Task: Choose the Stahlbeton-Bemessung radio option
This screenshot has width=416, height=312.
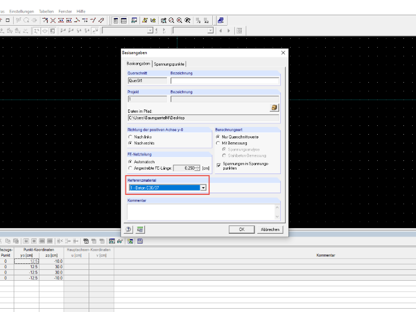Action: pos(224,155)
